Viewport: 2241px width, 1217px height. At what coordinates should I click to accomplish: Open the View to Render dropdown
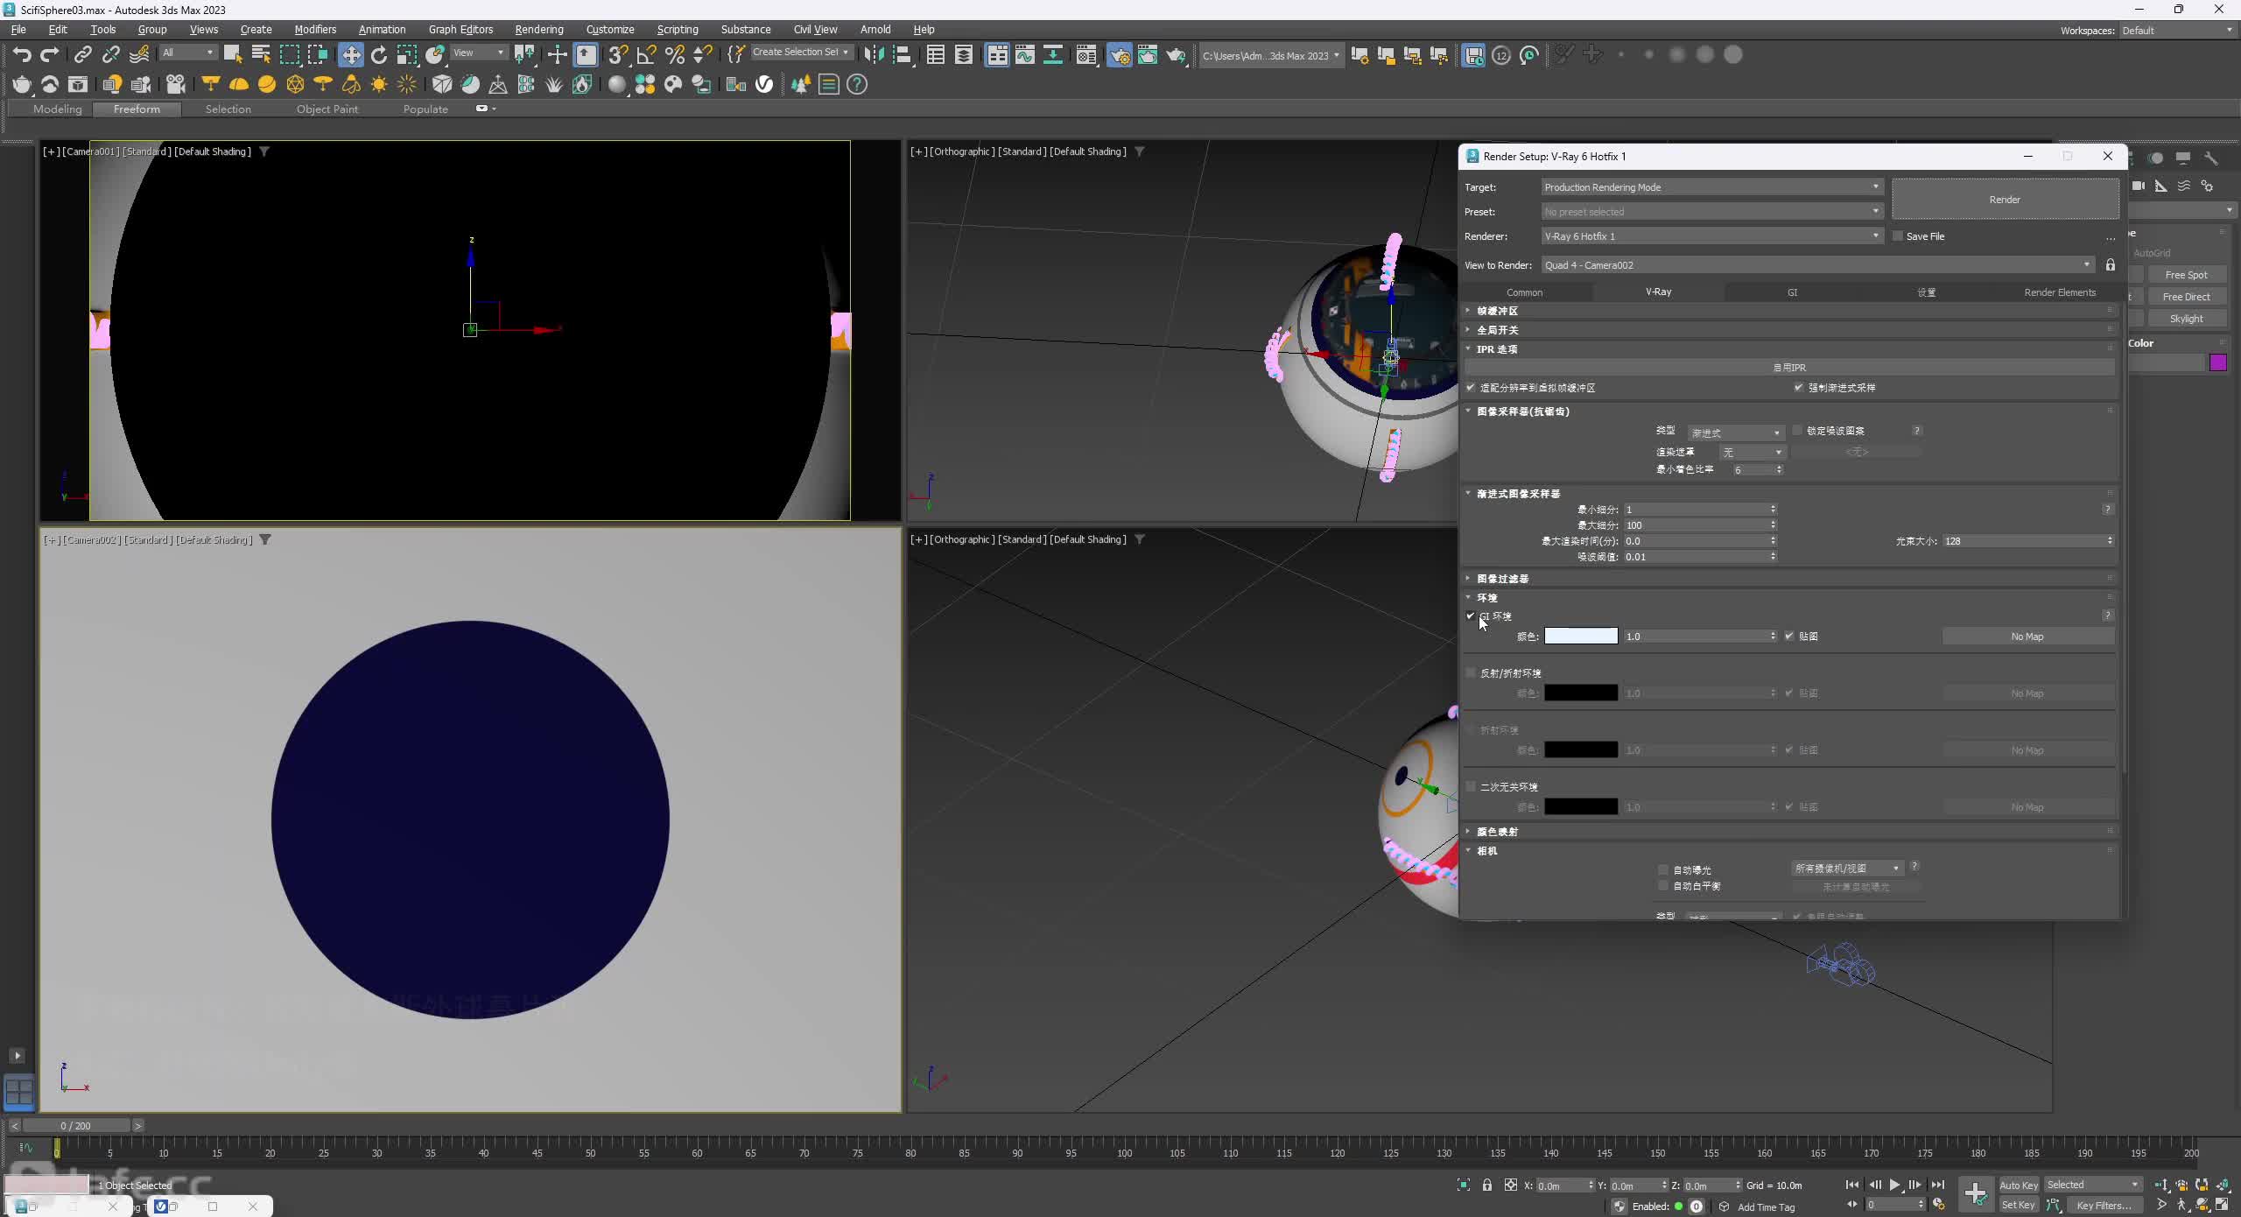[x=1817, y=264]
